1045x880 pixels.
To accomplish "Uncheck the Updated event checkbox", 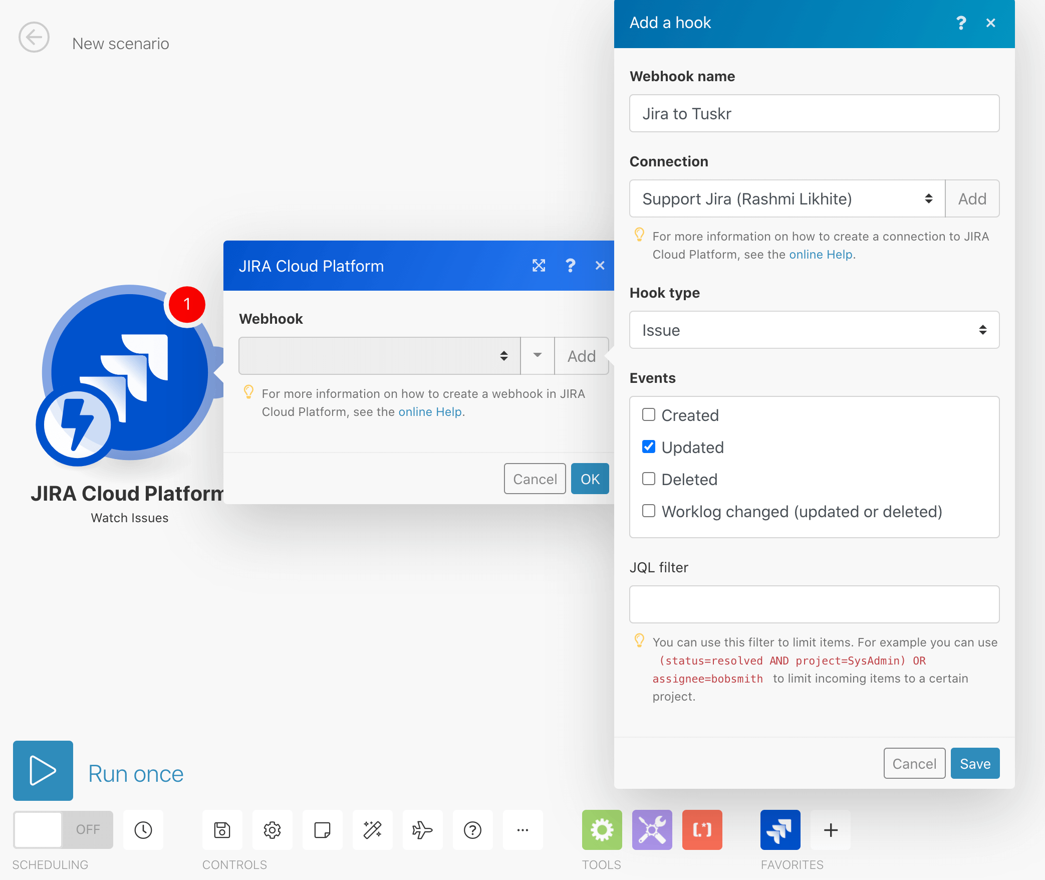I will (649, 447).
